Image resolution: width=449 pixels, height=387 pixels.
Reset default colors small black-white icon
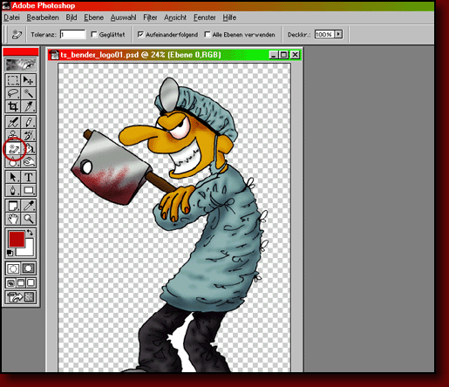[10, 253]
